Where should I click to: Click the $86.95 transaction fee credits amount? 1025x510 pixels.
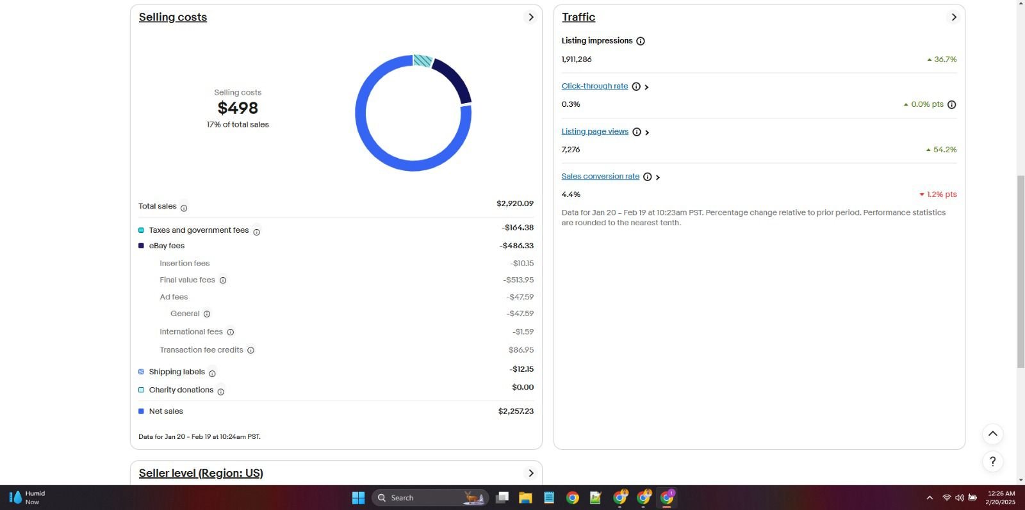(x=521, y=350)
